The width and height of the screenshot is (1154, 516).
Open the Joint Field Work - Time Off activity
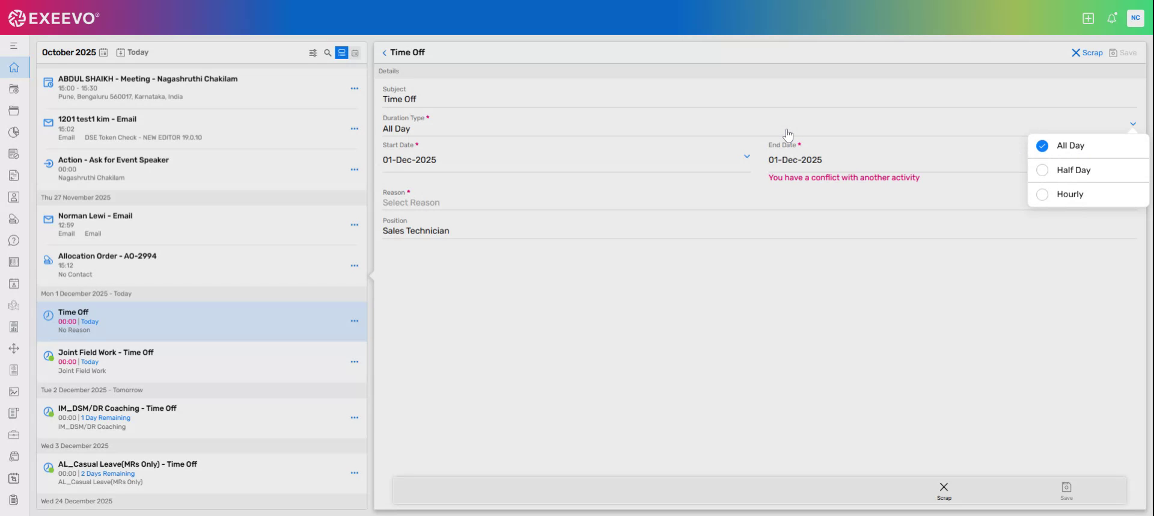tap(202, 362)
